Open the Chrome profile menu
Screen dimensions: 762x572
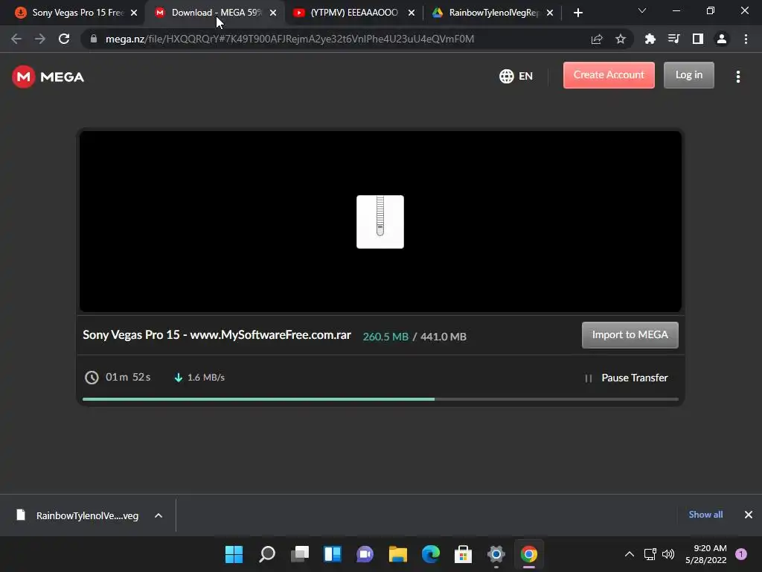pos(722,39)
